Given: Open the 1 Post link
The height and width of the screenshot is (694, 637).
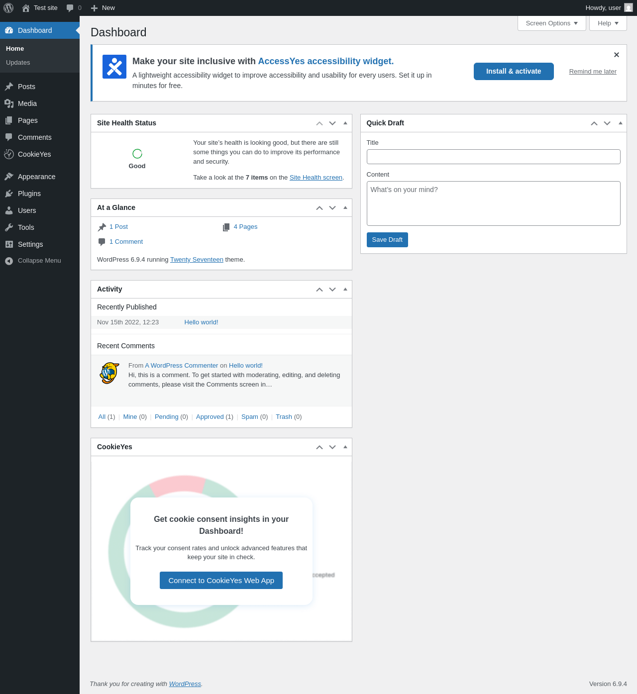Looking at the screenshot, I should point(118,227).
